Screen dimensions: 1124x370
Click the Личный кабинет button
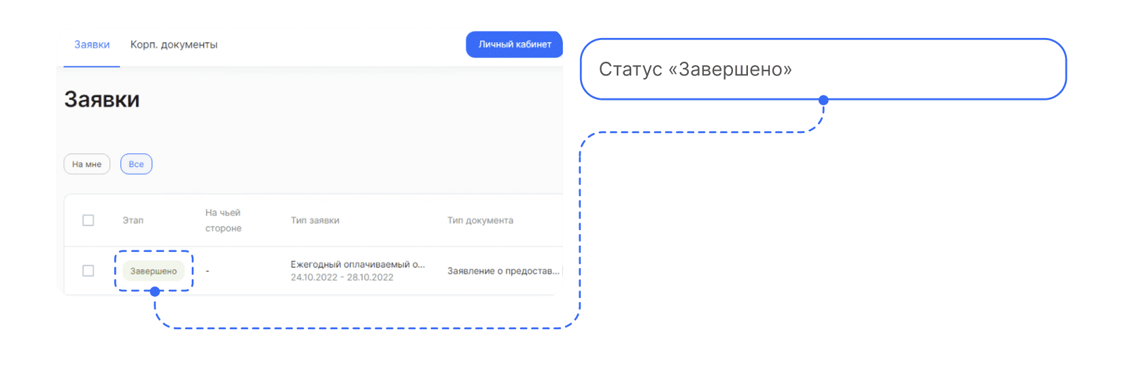[x=514, y=44]
